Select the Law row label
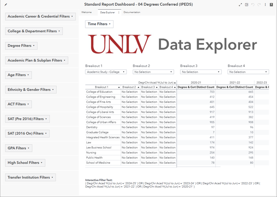The width and height of the screenshot is (277, 197). pos(89,142)
